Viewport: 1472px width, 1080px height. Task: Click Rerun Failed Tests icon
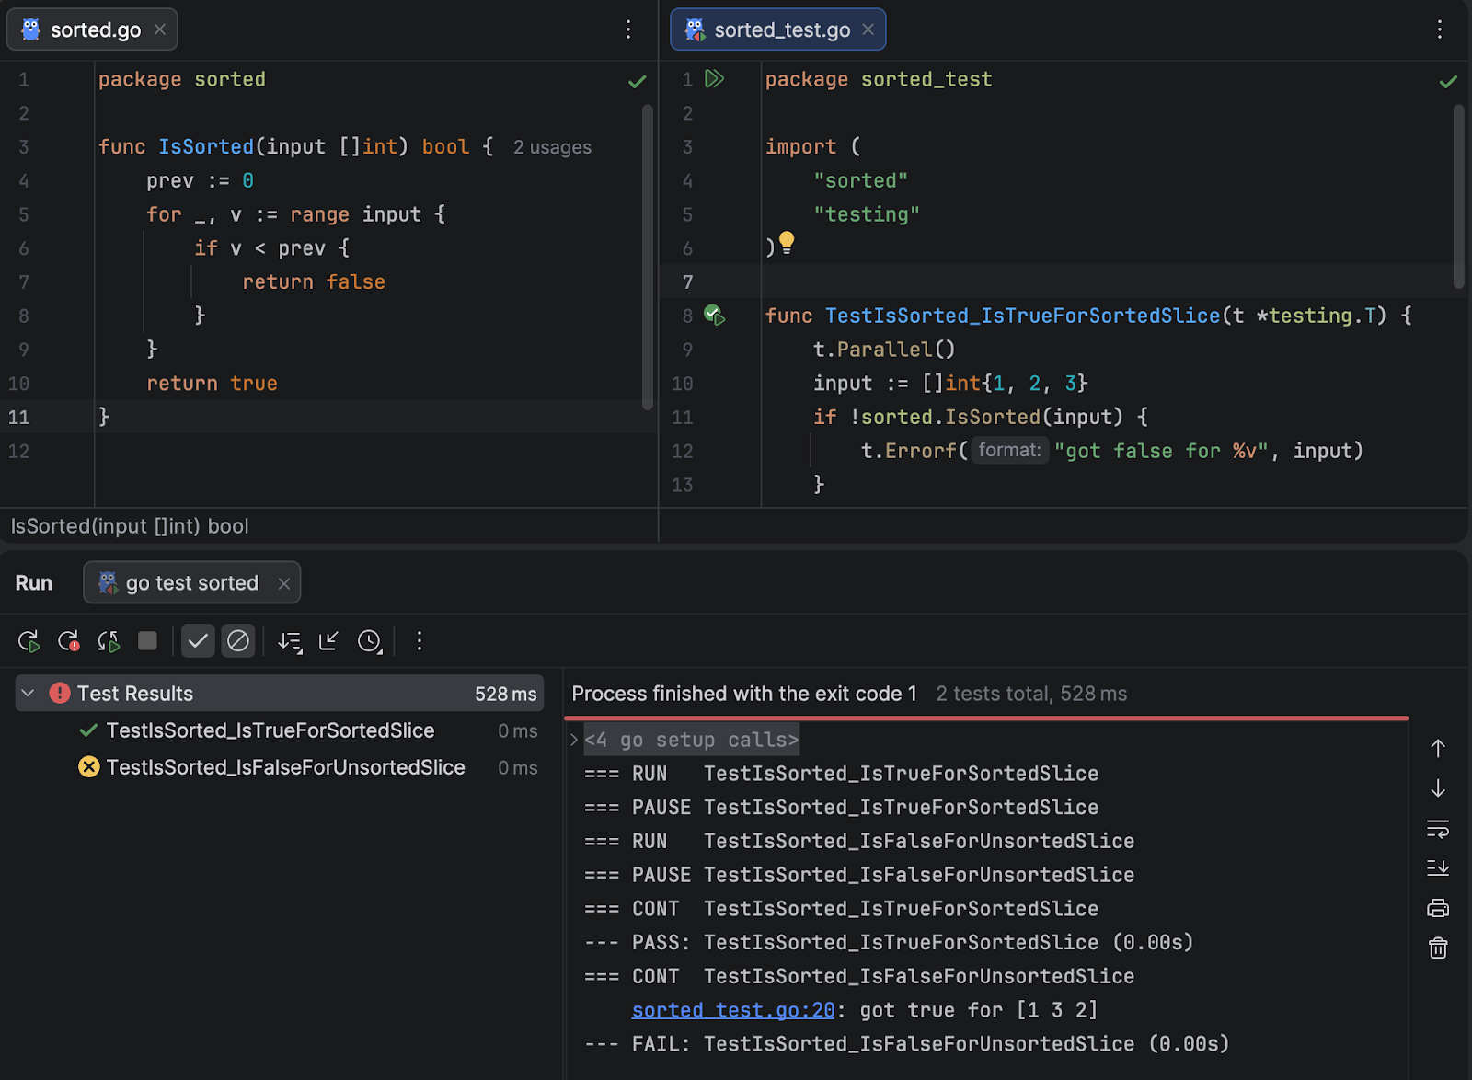69,641
